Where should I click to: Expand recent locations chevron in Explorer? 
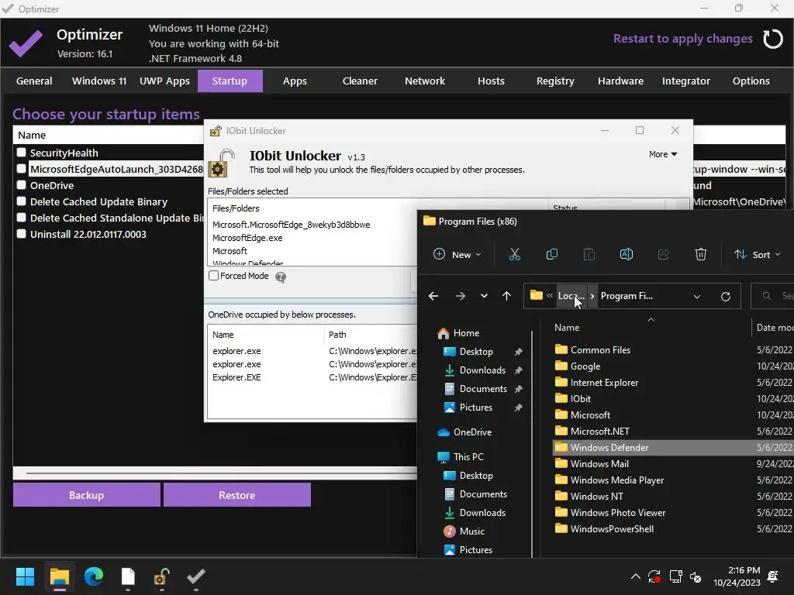point(484,296)
